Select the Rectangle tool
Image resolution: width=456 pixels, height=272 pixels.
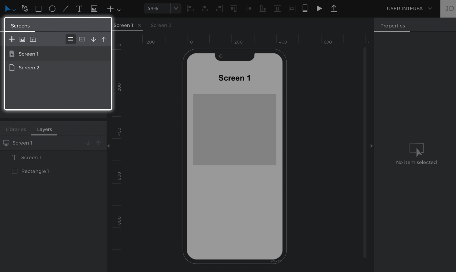tap(39, 9)
